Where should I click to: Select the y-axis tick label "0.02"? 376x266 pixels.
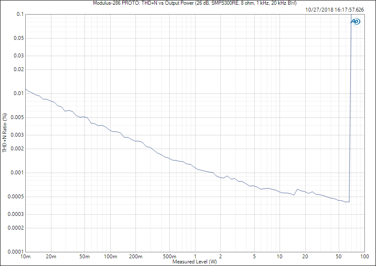(x=19, y=69)
